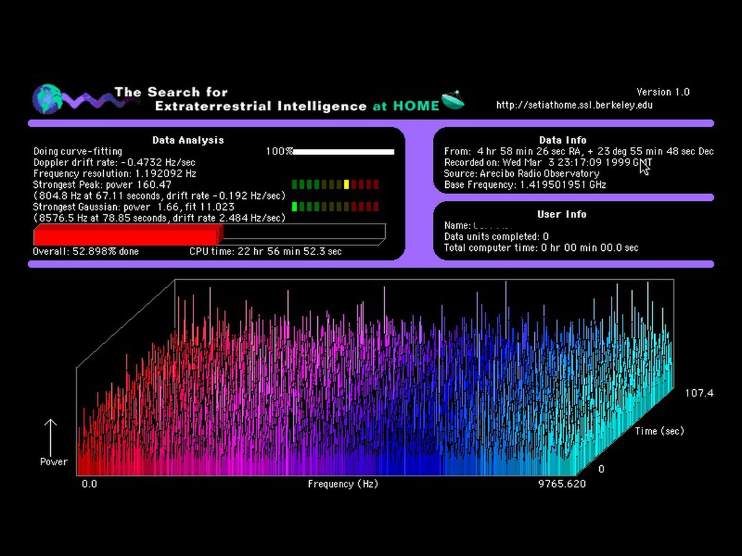Click the Earth globe icon in header

(x=47, y=98)
